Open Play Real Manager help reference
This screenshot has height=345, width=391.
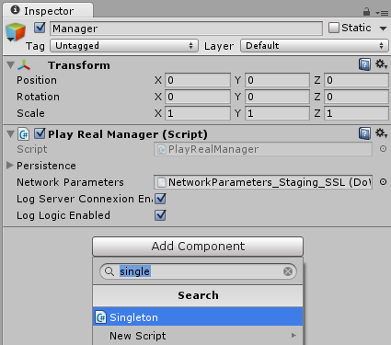tap(364, 133)
